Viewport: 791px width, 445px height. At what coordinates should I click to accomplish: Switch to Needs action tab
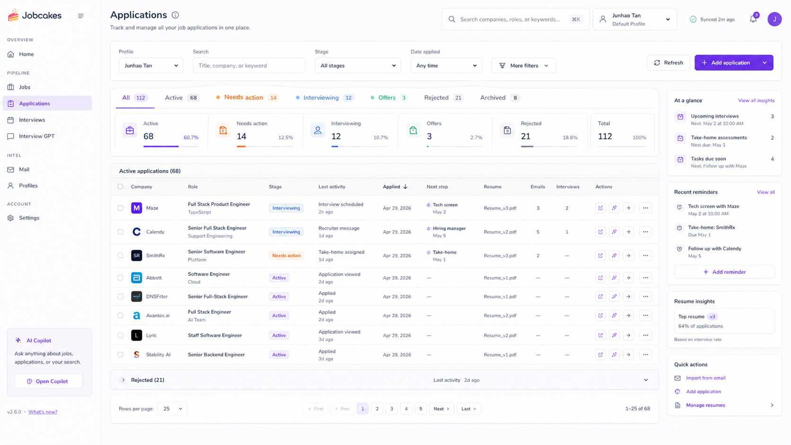click(x=247, y=98)
